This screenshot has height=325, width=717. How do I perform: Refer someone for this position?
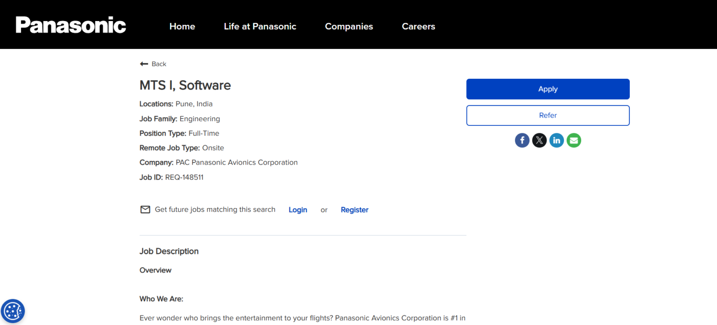548,115
